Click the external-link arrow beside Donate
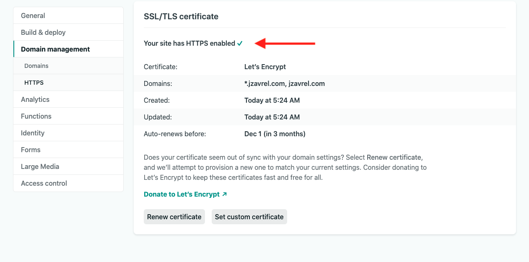The width and height of the screenshot is (529, 262). [225, 194]
